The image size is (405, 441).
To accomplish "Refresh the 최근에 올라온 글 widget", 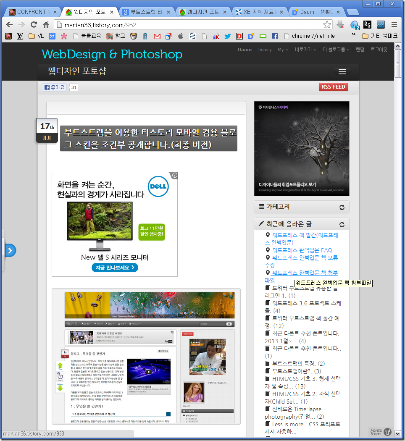I will [342, 223].
